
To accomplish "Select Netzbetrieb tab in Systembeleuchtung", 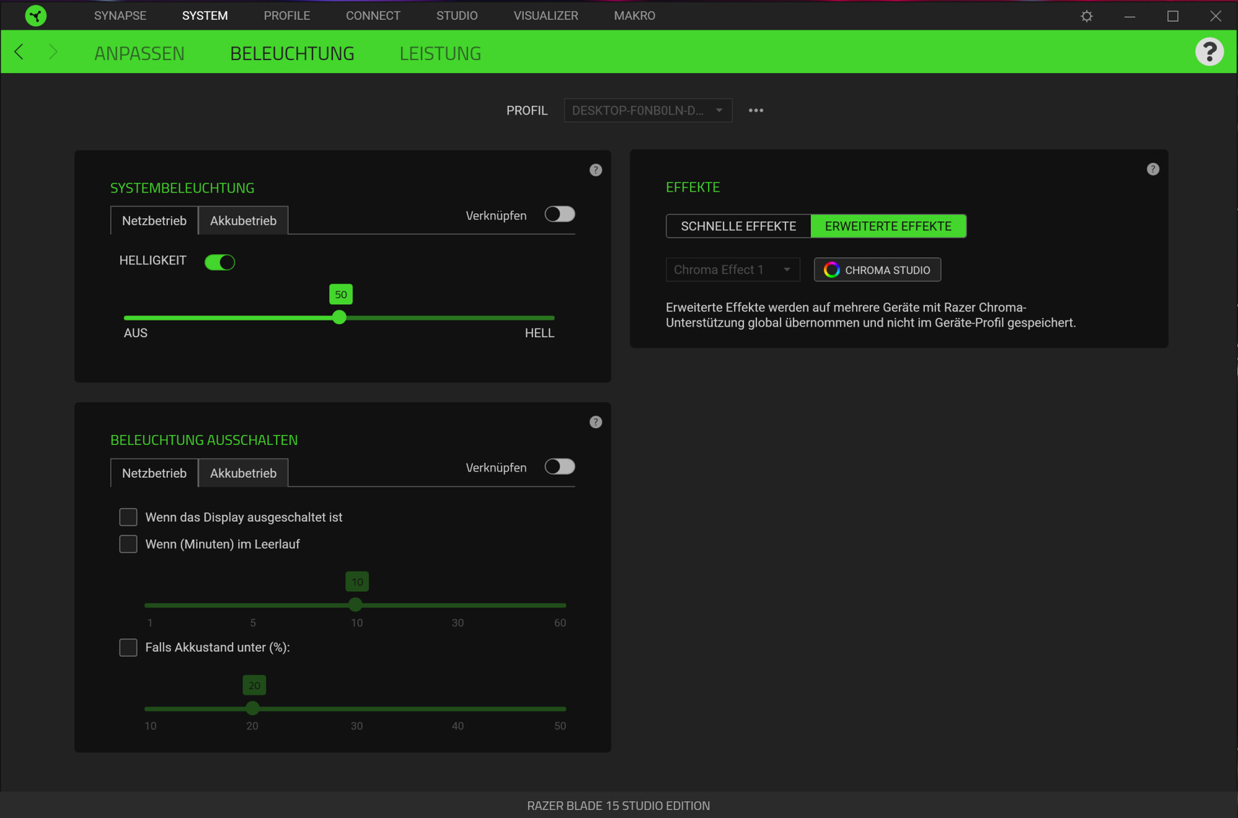I will coord(154,220).
